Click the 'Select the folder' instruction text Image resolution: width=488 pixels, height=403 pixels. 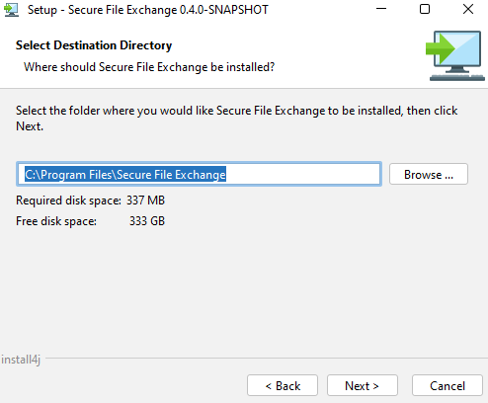[x=236, y=119]
